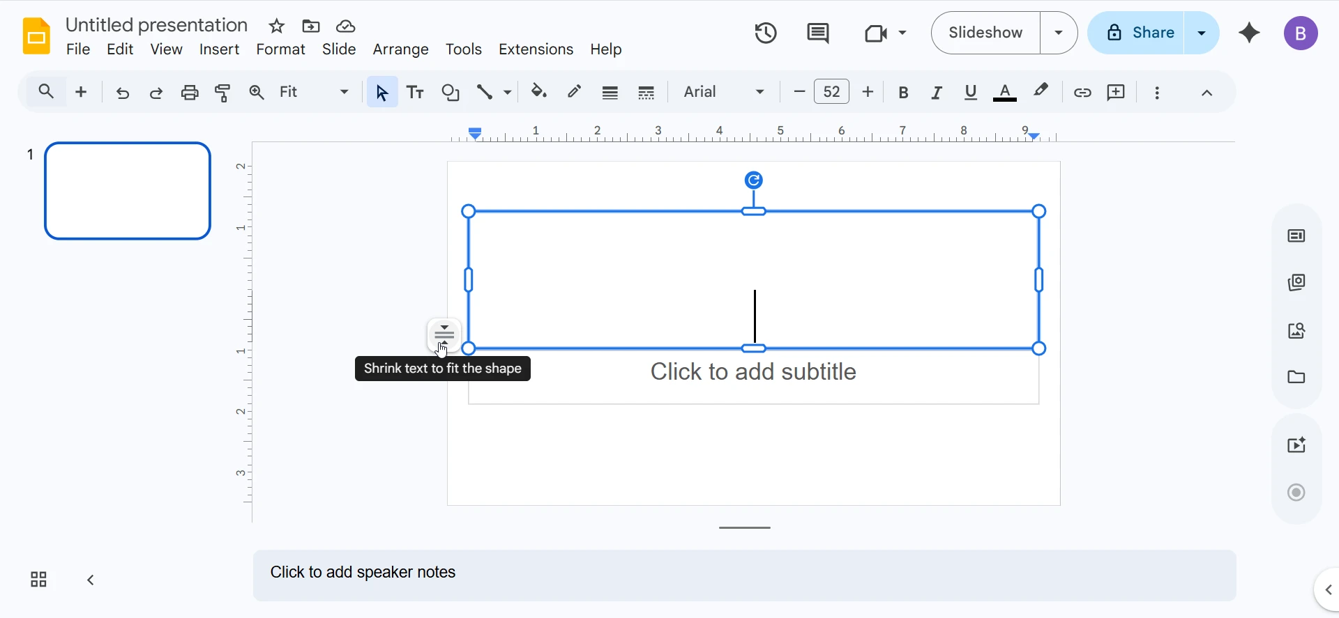Open the shape insert tool
The height and width of the screenshot is (618, 1339).
point(451,93)
